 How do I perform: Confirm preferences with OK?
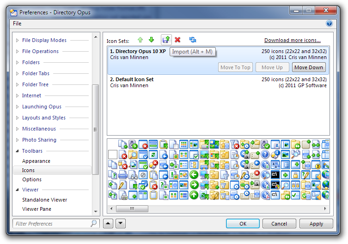coord(243,224)
